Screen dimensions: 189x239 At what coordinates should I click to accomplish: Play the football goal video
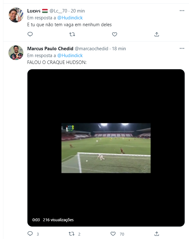tap(106, 148)
